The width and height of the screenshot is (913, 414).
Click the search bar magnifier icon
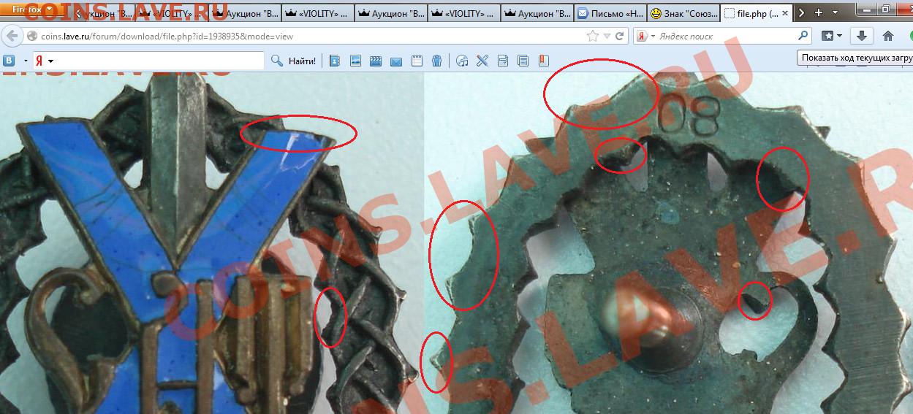pos(803,36)
